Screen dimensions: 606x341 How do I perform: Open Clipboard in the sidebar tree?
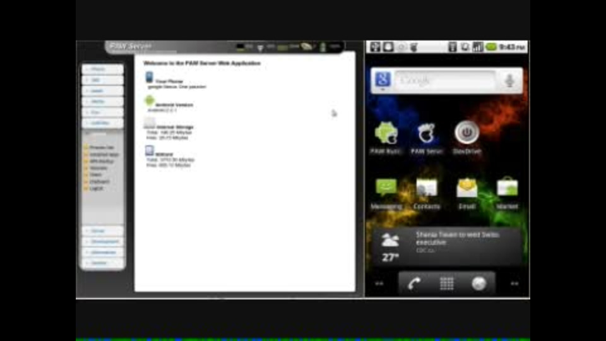tap(99, 181)
